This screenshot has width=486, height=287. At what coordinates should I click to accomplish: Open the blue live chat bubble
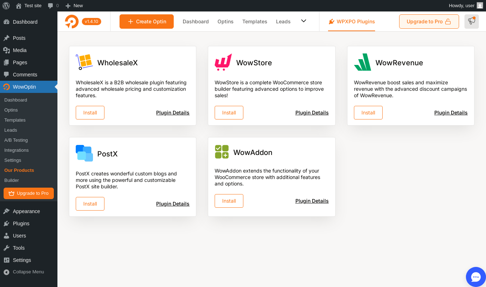tap(476, 277)
